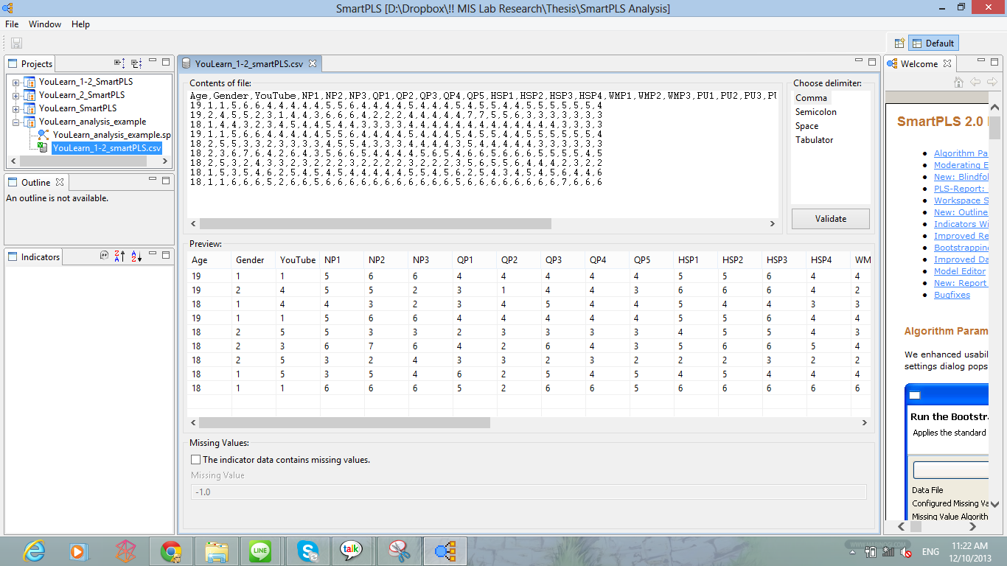Select YouLearn_1-2_smartPLS.csv in project tree

[x=107, y=148]
